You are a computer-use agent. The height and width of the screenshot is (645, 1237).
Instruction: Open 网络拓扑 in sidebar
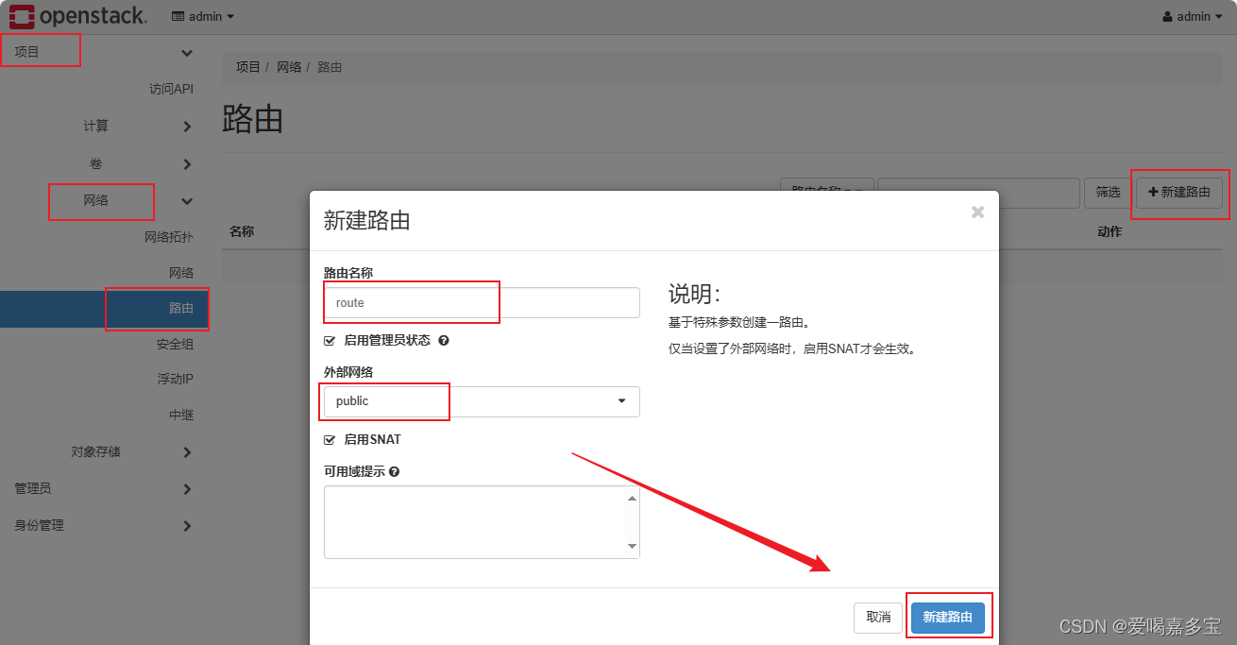pos(169,237)
